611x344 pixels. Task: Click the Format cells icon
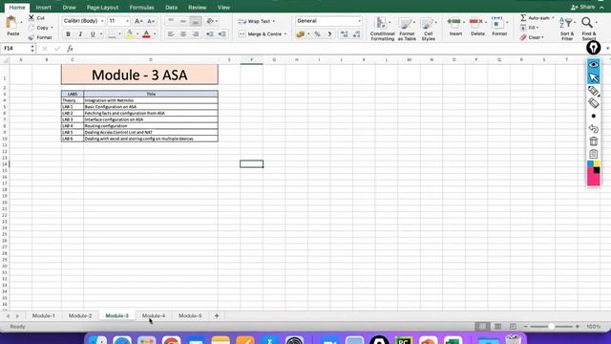click(x=497, y=23)
